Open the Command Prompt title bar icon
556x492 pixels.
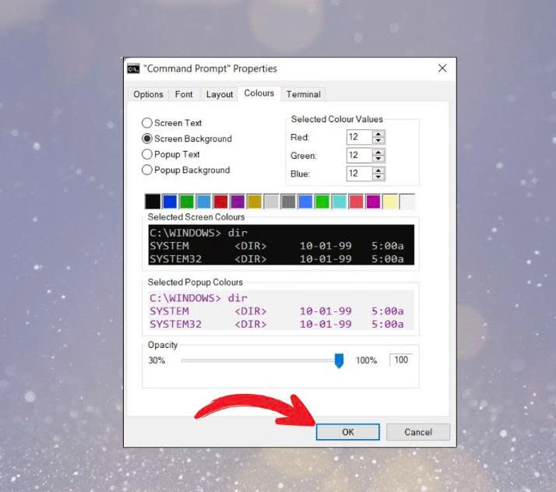coord(133,69)
